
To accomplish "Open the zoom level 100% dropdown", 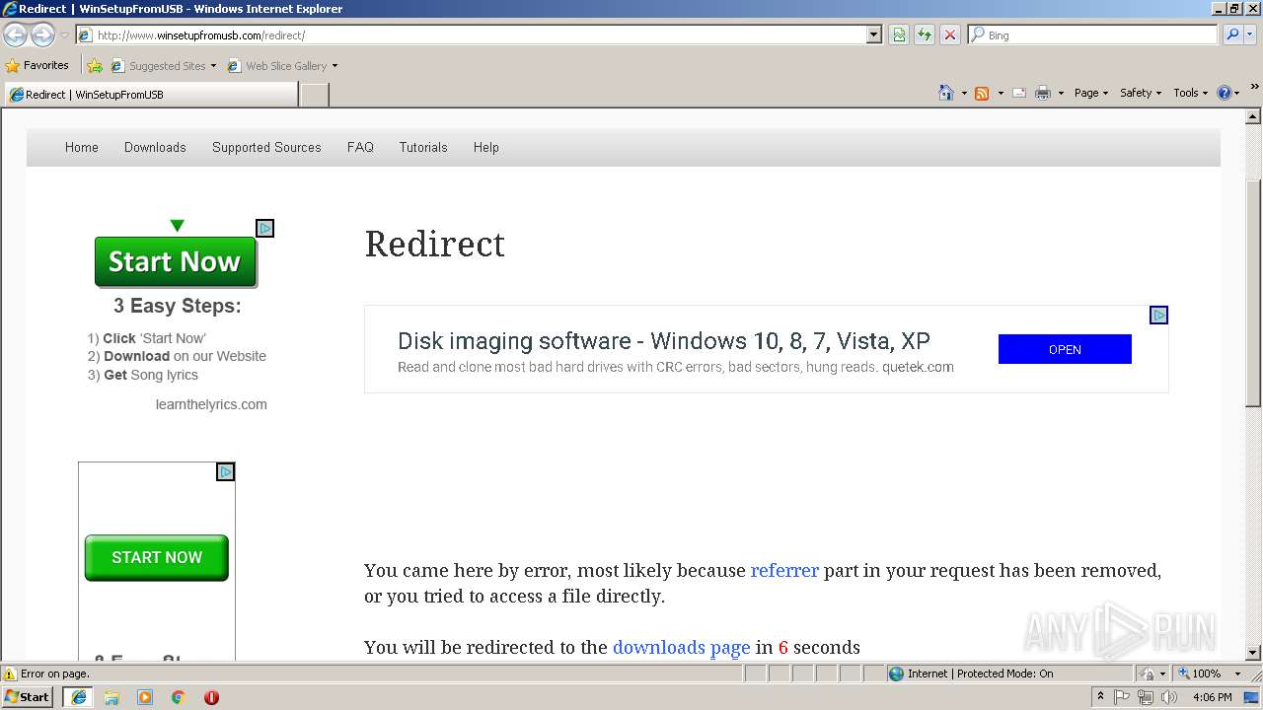I will (x=1210, y=674).
